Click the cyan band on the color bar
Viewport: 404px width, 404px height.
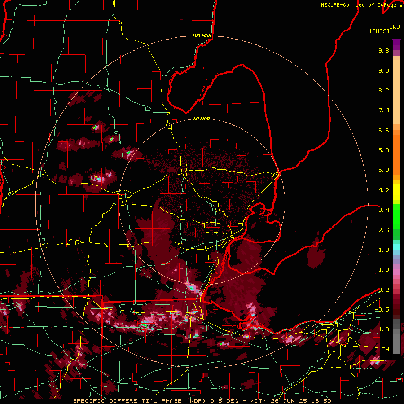pyautogui.click(x=396, y=247)
